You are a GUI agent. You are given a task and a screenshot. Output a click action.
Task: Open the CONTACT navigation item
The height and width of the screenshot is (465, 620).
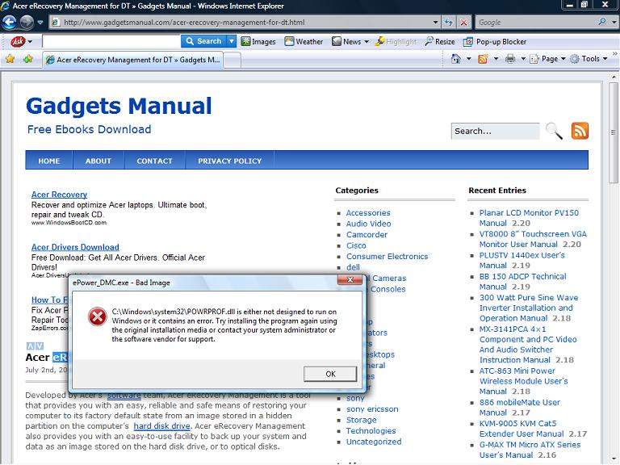tap(155, 161)
